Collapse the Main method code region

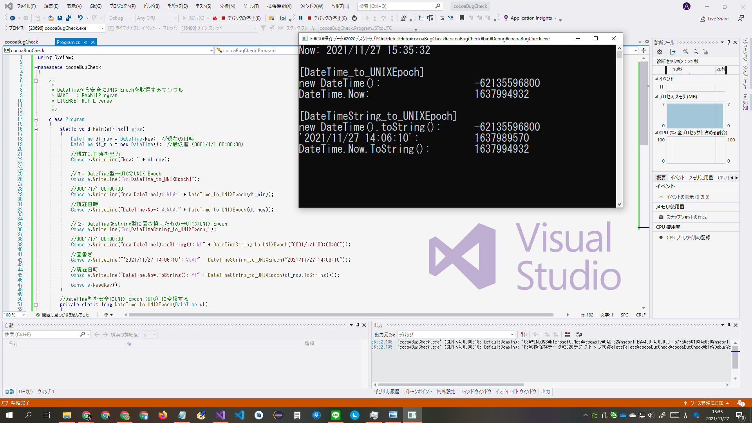36,130
